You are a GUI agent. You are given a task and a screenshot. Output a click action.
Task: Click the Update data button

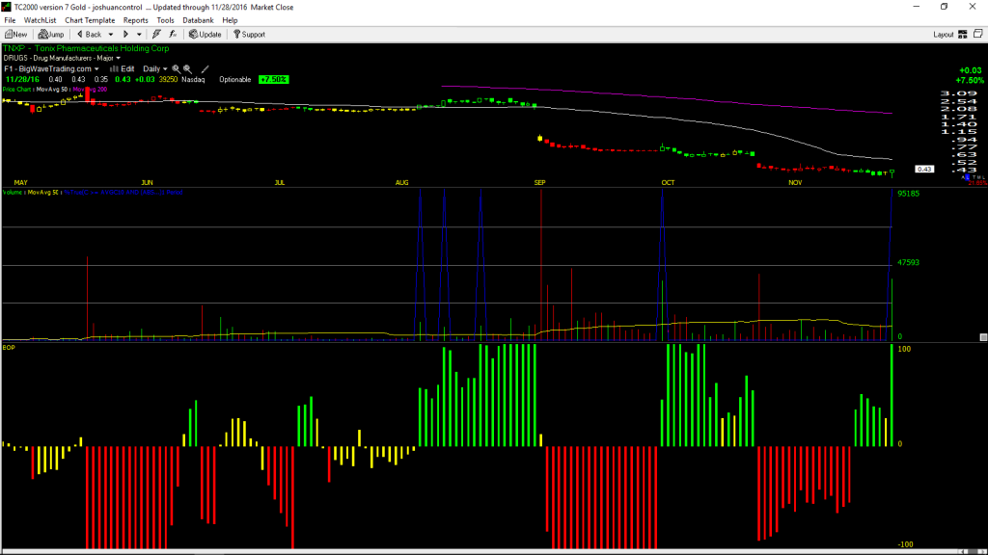206,35
